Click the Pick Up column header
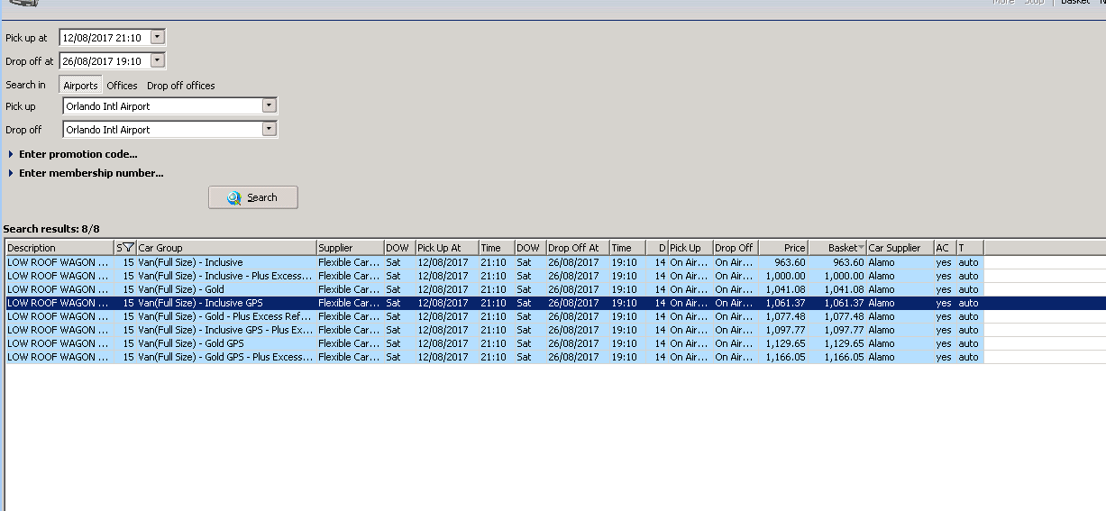 pyautogui.click(x=690, y=248)
